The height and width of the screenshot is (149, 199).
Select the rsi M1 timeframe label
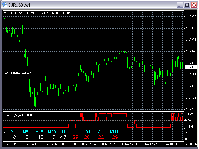(x=13, y=132)
